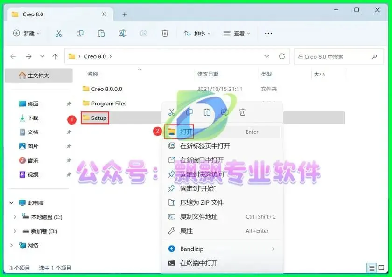Click the toolbar Cut scissors icon
Image resolution: width=392 pixels, height=277 pixels.
pyautogui.click(x=58, y=33)
